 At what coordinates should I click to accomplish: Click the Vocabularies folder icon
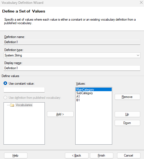[12, 105]
